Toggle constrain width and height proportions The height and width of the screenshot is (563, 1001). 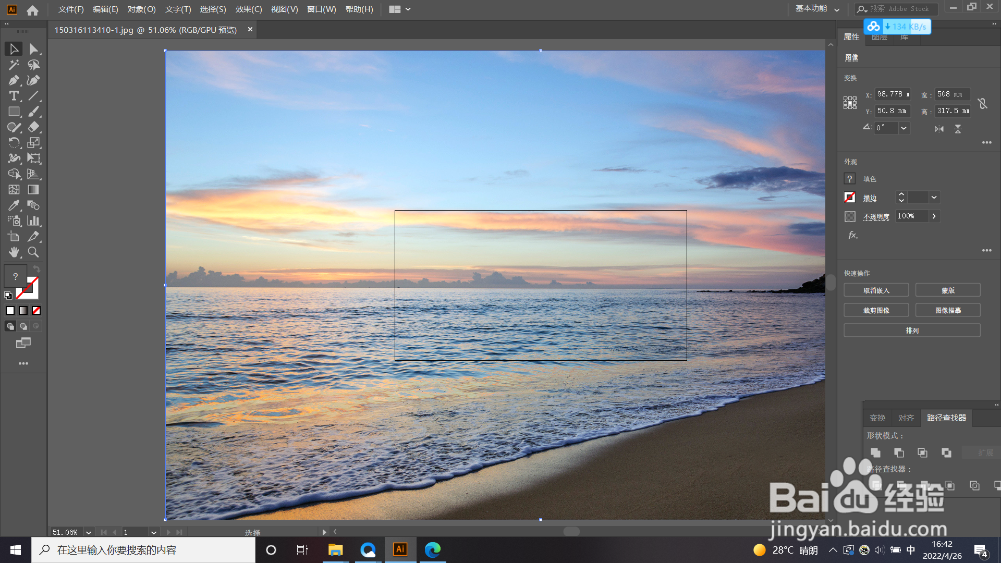pyautogui.click(x=983, y=103)
